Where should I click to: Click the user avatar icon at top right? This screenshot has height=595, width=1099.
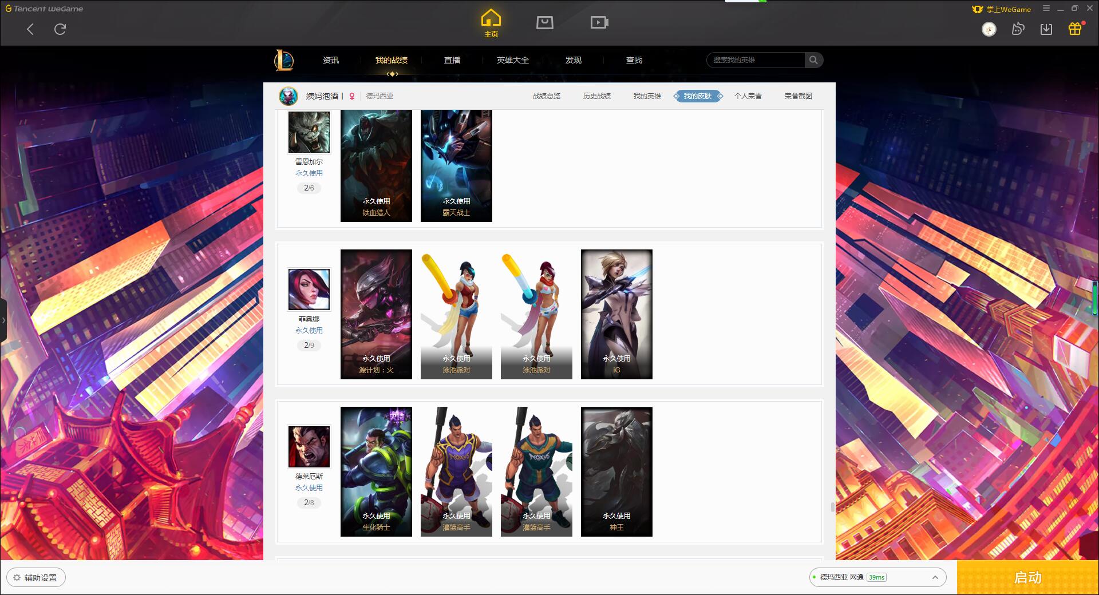point(989,29)
